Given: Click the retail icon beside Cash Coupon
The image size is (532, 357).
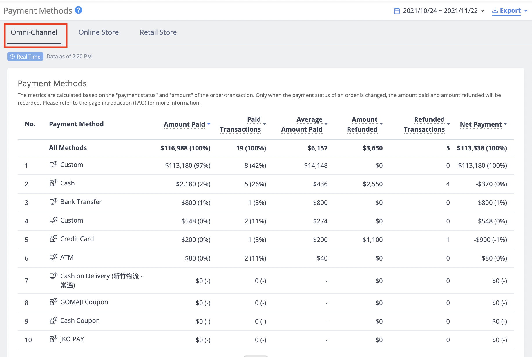Looking at the screenshot, I should click(53, 320).
